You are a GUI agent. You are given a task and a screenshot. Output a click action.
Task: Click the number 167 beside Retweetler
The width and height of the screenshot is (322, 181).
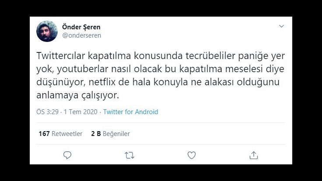tap(44, 134)
